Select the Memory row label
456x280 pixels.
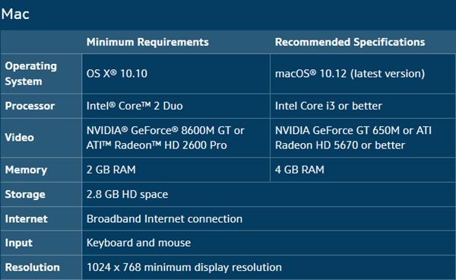pyautogui.click(x=26, y=170)
